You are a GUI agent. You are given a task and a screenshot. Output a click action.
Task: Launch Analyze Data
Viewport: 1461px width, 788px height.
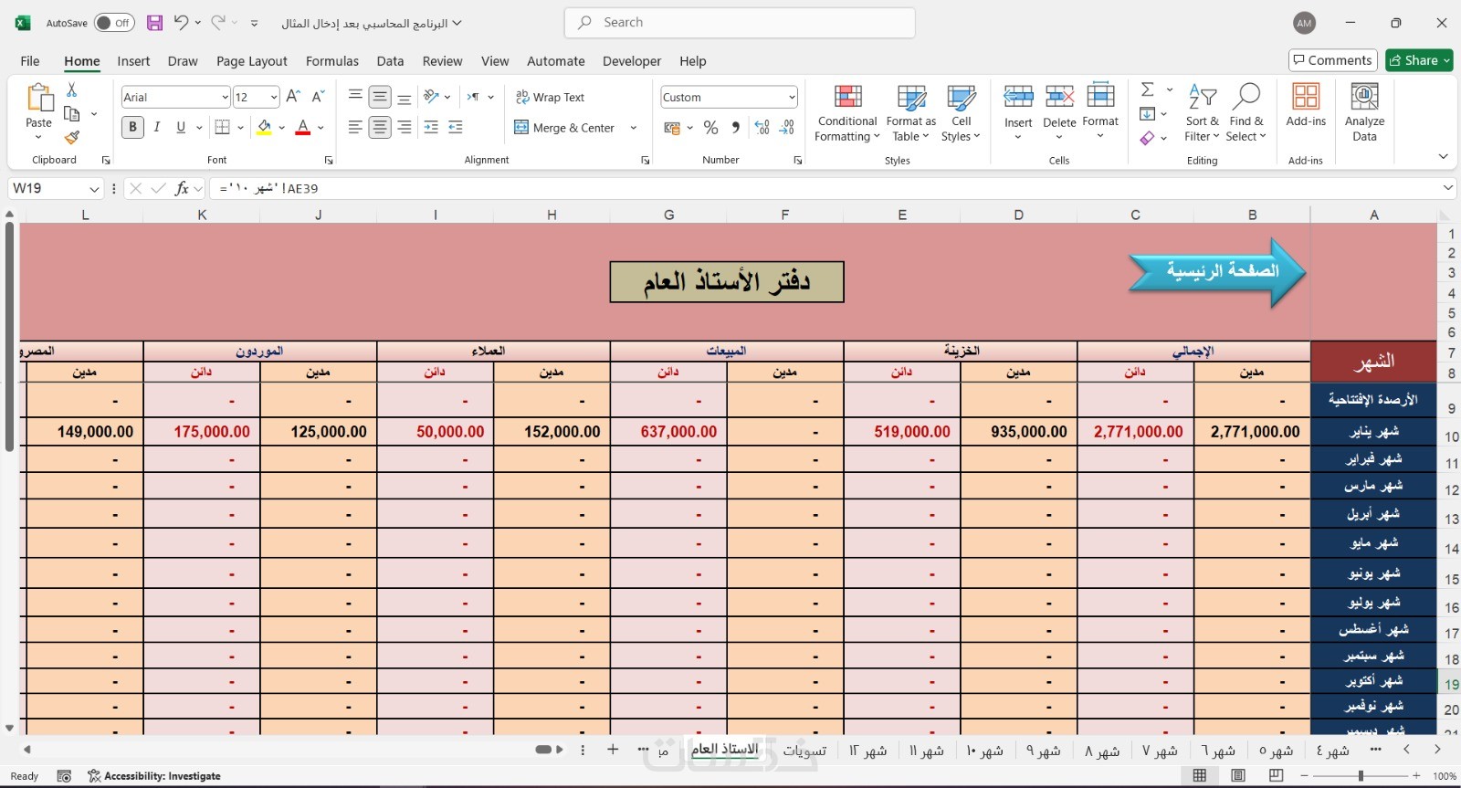pyautogui.click(x=1364, y=113)
